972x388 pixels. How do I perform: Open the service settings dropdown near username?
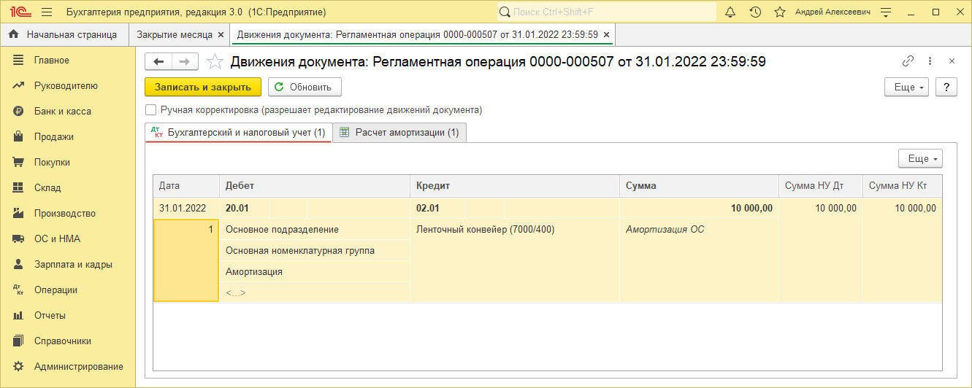[x=886, y=12]
